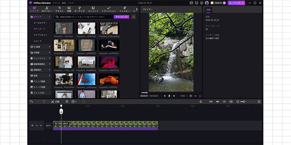Toggle the track lock icon
Viewport: 291px width, 145px height.
pyautogui.click(x=32, y=125)
